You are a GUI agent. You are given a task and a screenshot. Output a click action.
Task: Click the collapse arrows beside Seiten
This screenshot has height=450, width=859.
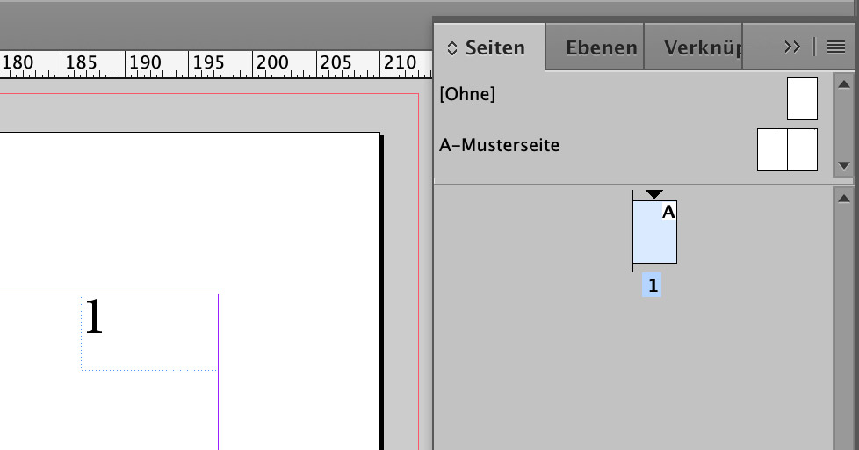(x=452, y=48)
